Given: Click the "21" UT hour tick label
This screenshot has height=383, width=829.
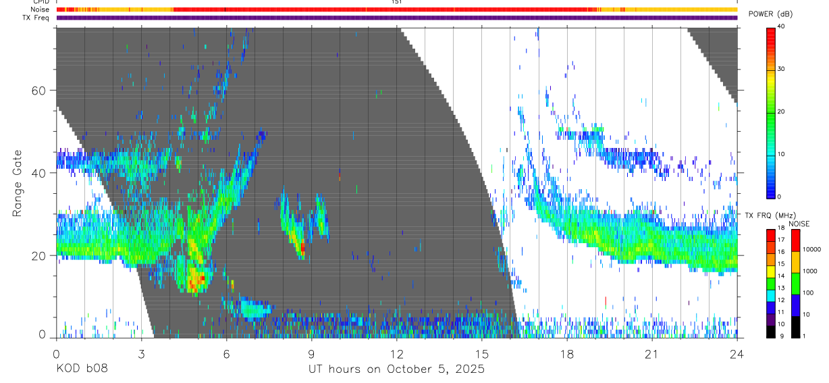Looking at the screenshot, I should pyautogui.click(x=651, y=353).
